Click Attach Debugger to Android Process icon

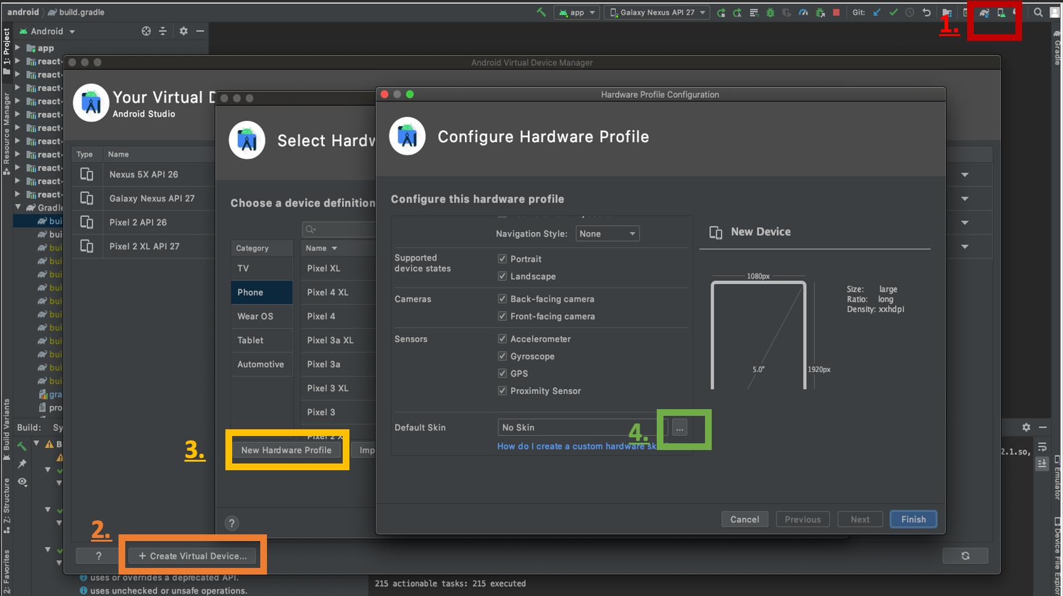click(x=820, y=12)
